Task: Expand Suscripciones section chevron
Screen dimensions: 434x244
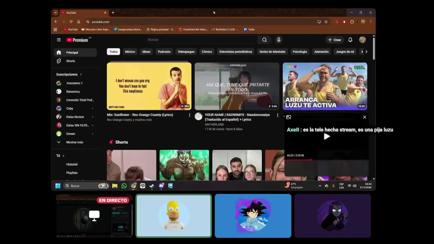Action: 81,75
